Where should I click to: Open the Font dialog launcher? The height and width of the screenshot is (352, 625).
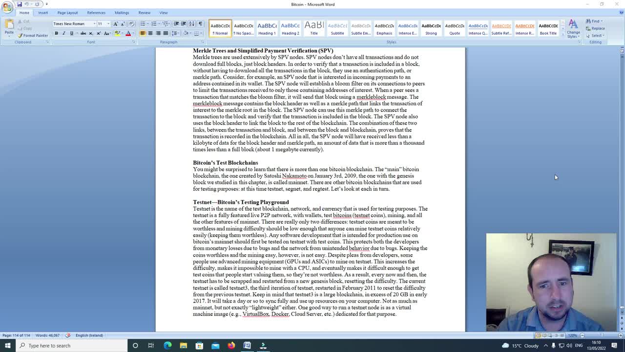point(134,42)
